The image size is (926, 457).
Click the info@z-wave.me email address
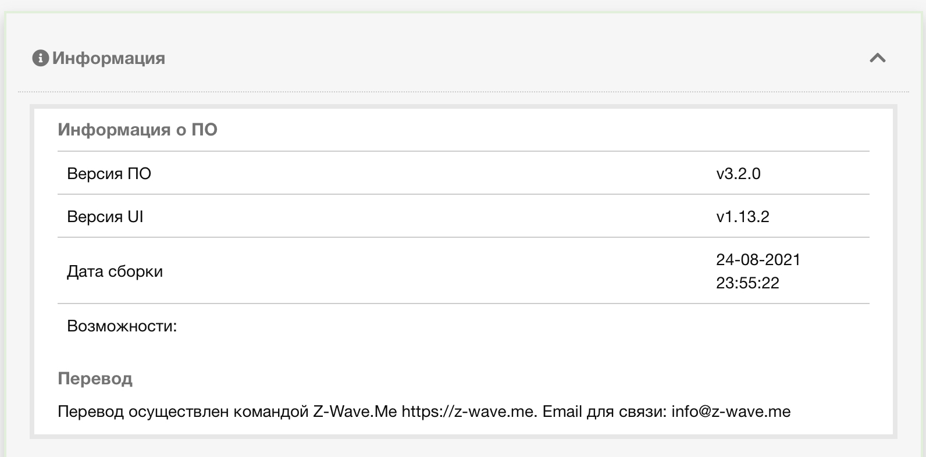(731, 412)
